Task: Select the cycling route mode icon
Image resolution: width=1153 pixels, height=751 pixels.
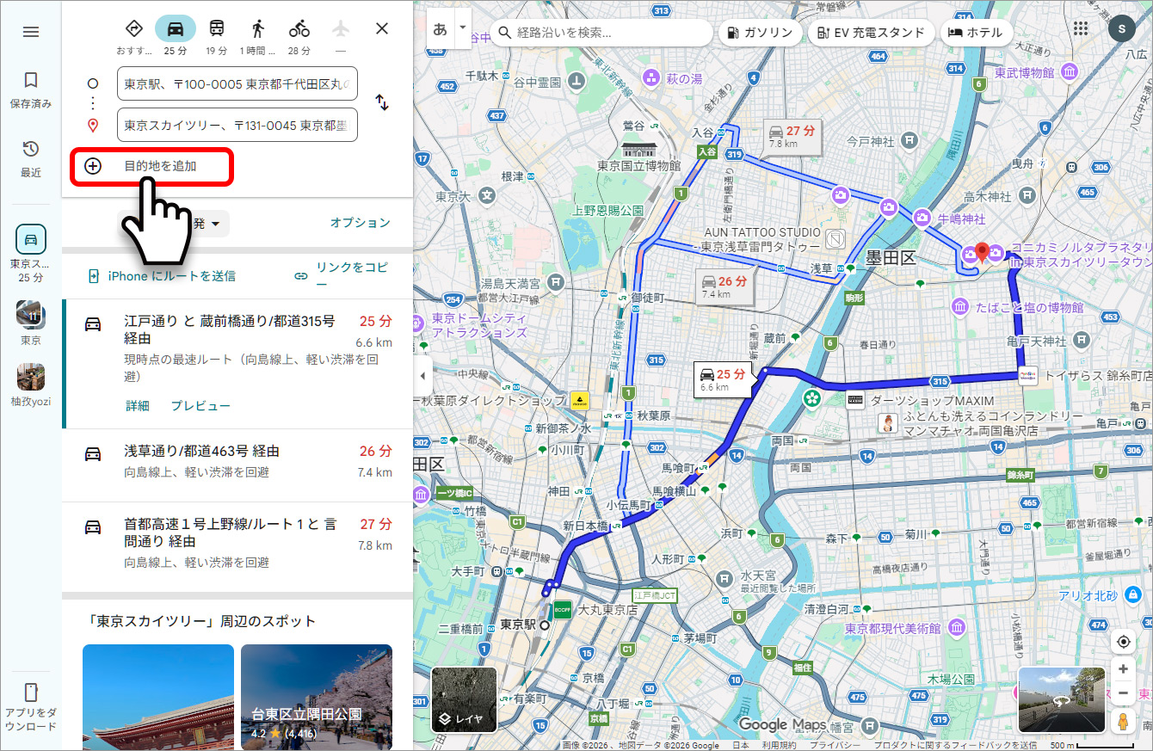Action: [x=299, y=28]
